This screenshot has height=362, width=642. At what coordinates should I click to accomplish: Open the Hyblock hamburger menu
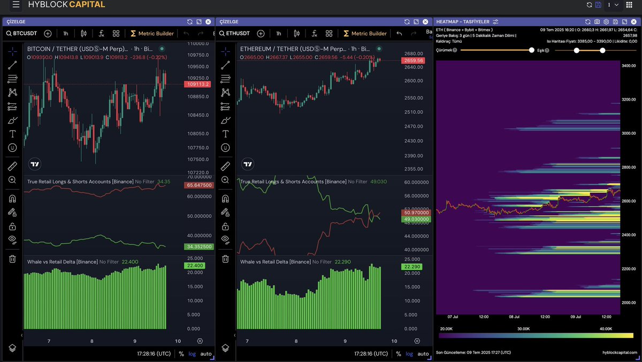pos(16,5)
